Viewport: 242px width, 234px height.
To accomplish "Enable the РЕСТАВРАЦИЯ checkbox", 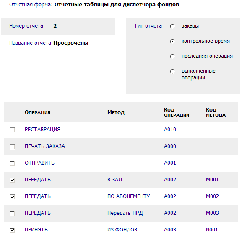I will pos(12,130).
